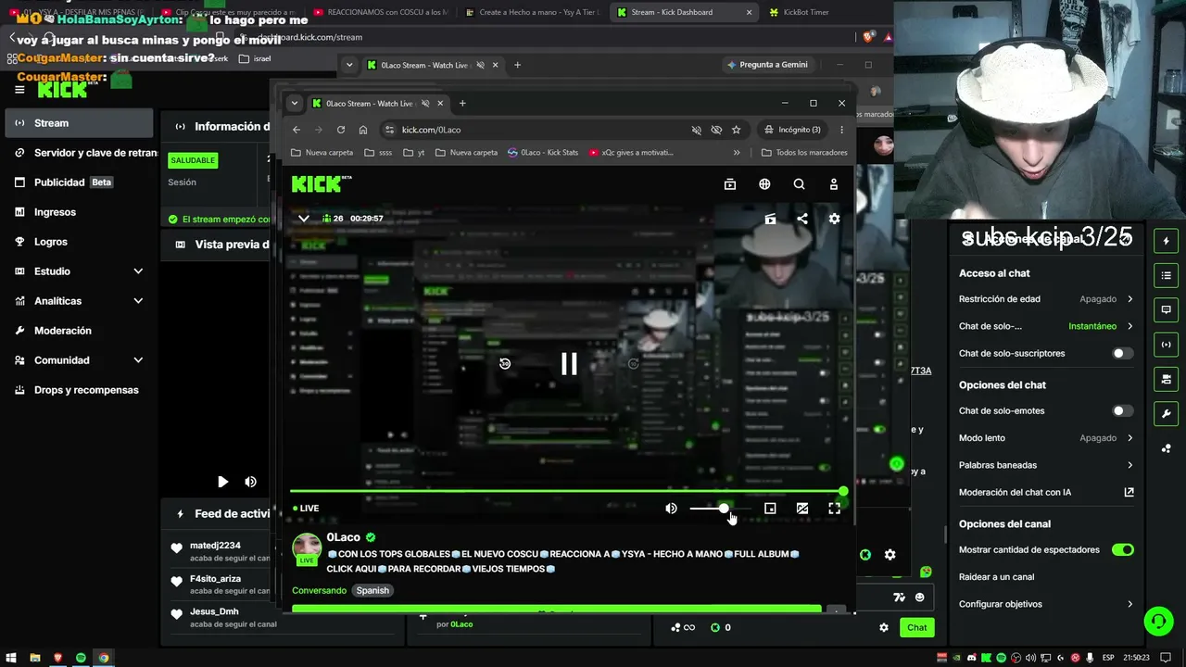Enable picture-in-picture mode on the player
This screenshot has height=667, width=1186.
click(x=770, y=509)
